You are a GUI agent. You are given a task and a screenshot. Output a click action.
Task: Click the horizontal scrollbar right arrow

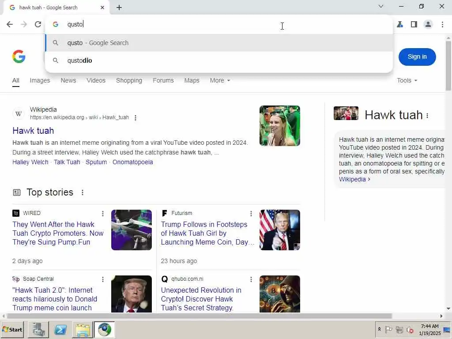click(x=441, y=316)
